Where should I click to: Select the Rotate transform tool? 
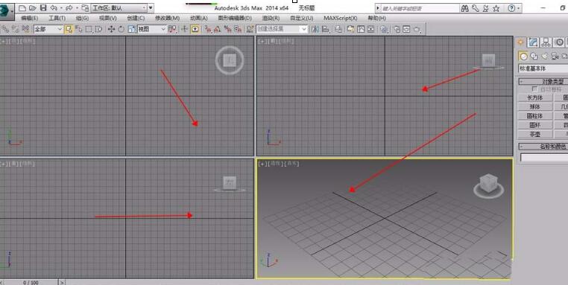click(121, 29)
